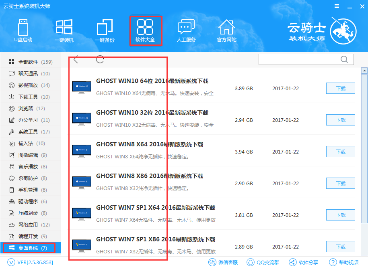Click the GHOST WIN10 64位 monitor thumbnail
Image resolution: width=368 pixels, height=267 pixels.
pos(81,87)
